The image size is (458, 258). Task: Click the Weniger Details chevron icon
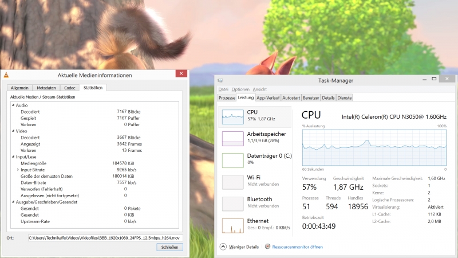[223, 247]
